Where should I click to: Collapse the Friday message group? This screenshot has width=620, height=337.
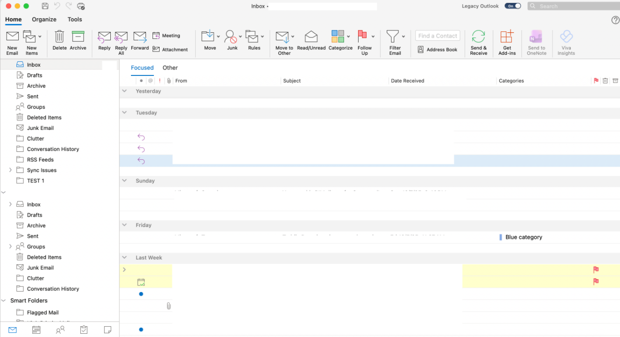coord(124,225)
